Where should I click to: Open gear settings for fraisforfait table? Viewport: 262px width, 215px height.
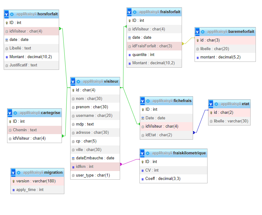[135, 12]
